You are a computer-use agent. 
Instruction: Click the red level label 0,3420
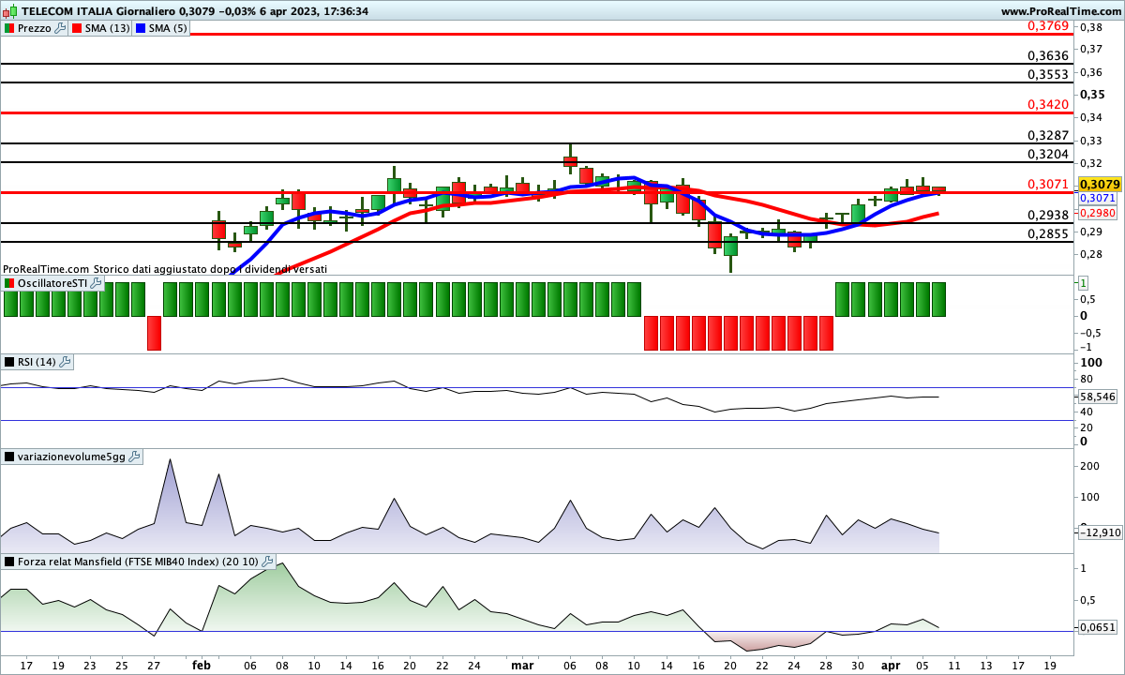[1048, 104]
